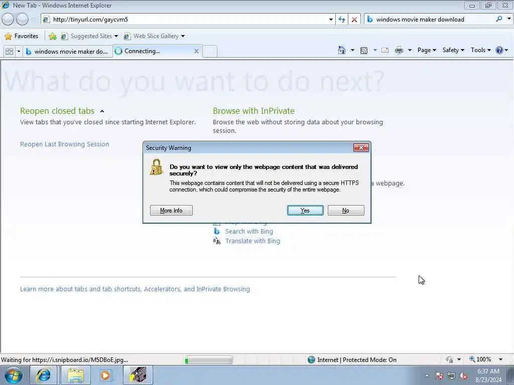The image size is (514, 385).
Task: Click More Info button
Action: pyautogui.click(x=171, y=211)
